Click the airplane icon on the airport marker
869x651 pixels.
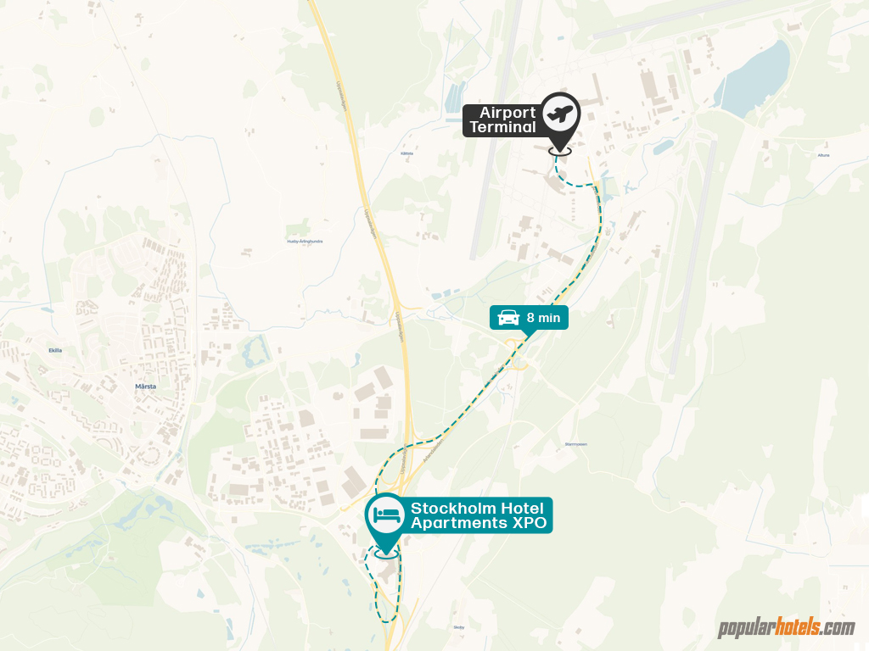pos(560,114)
